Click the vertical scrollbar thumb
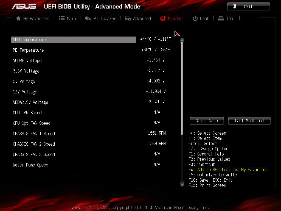The width and height of the screenshot is (281, 211). point(182,88)
